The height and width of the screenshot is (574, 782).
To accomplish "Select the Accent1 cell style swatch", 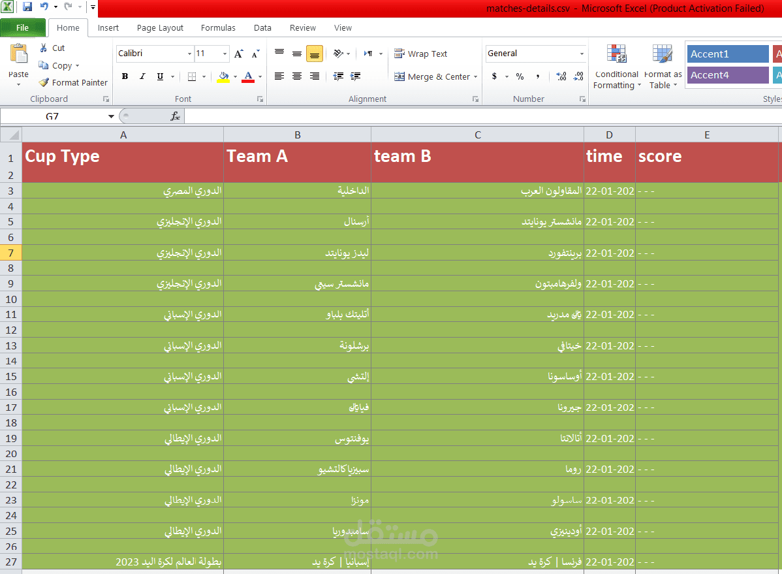I will click(x=728, y=54).
